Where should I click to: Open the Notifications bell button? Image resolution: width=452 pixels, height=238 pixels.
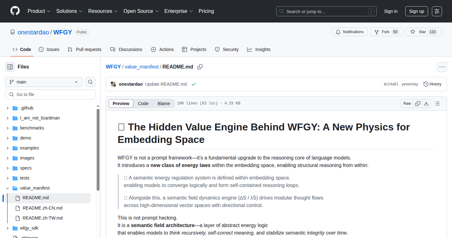click(349, 32)
